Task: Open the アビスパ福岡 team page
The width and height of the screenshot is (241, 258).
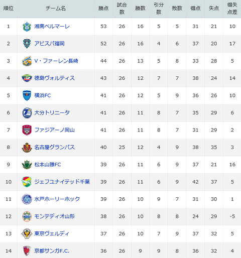Action: pyautogui.click(x=49, y=44)
